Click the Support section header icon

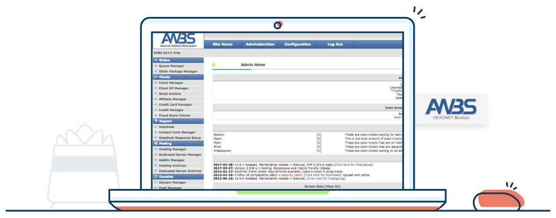click(156, 121)
